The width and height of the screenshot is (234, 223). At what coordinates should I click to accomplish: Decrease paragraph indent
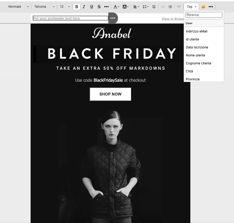163,7
